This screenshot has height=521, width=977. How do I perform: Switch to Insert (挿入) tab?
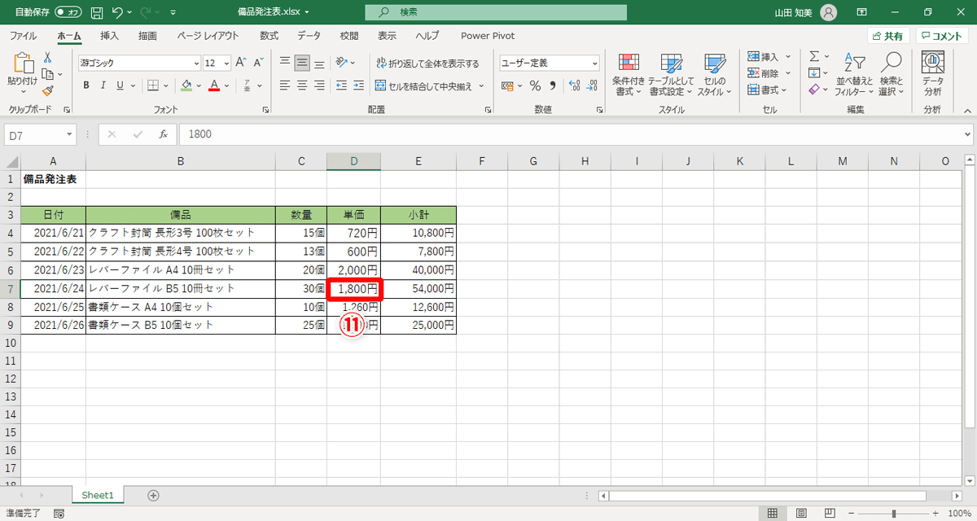(x=109, y=36)
